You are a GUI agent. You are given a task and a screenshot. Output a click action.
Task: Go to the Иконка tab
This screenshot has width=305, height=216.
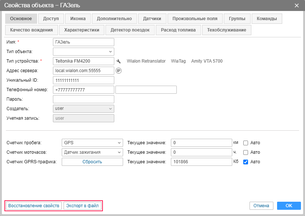click(x=78, y=19)
